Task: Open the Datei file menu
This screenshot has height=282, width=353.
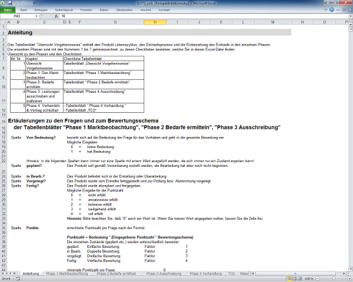Action: 8,10
